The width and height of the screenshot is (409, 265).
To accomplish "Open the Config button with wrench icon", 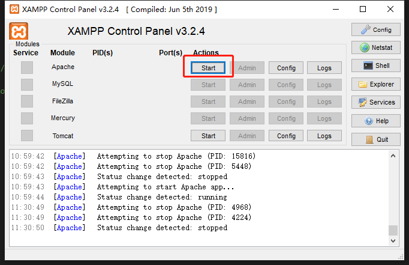I will tap(375, 29).
